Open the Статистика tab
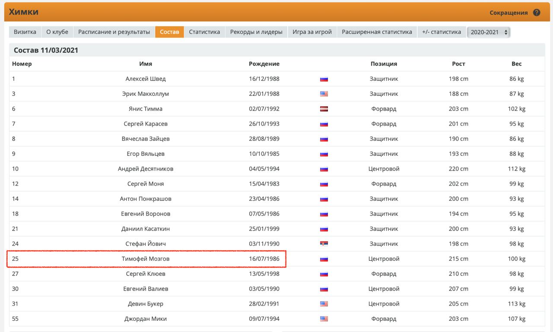Screen dimensions: 553x332 (204, 32)
